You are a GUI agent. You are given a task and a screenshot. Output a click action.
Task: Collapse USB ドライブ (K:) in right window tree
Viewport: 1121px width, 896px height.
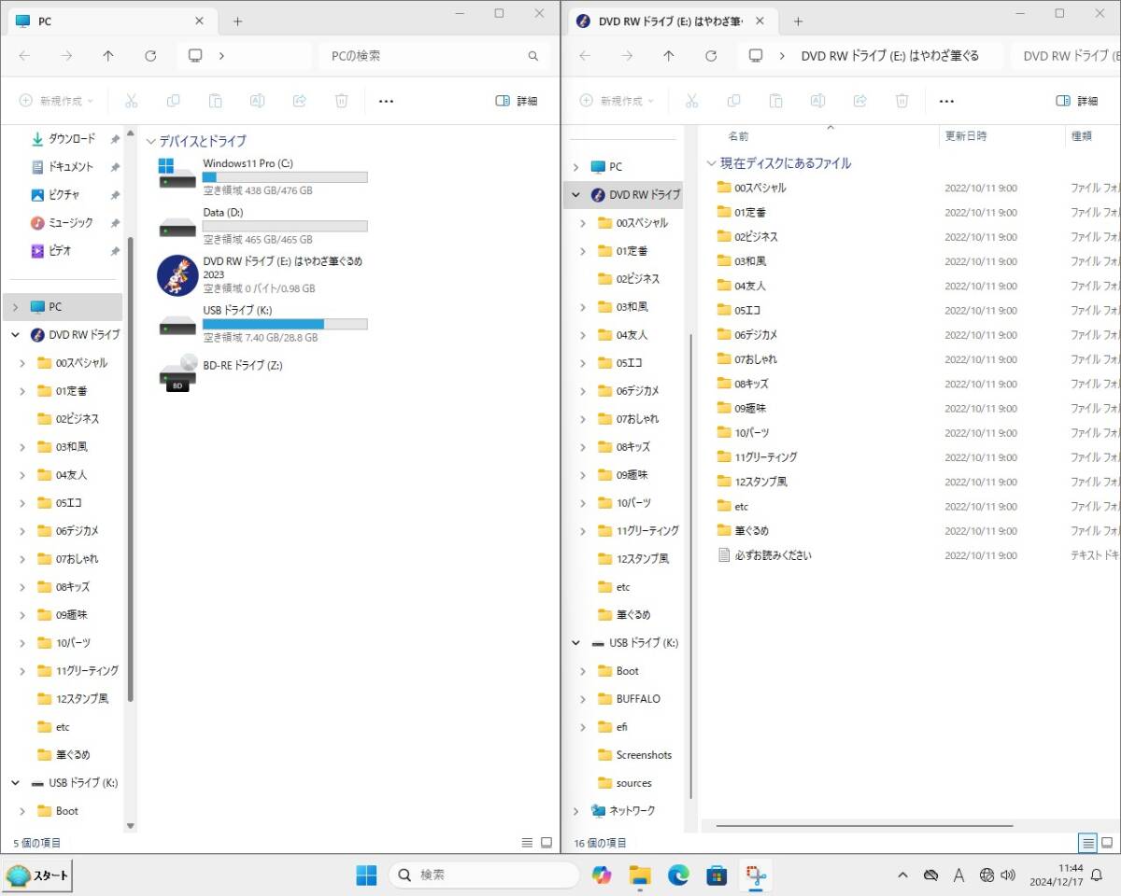(575, 643)
